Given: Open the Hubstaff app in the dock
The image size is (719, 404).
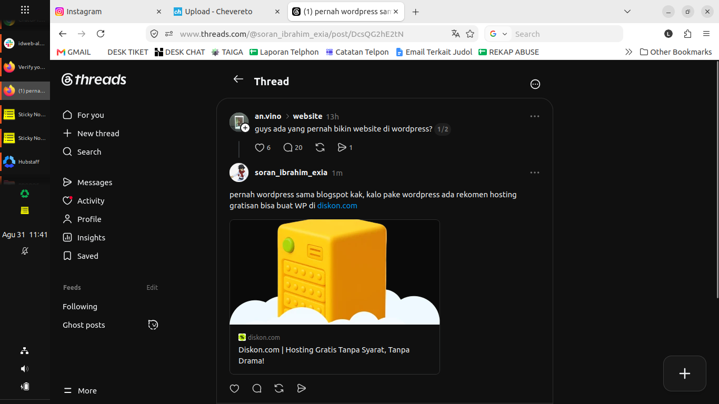Looking at the screenshot, I should click(25, 161).
